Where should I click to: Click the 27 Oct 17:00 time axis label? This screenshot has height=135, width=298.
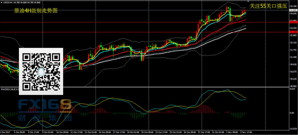203,132
